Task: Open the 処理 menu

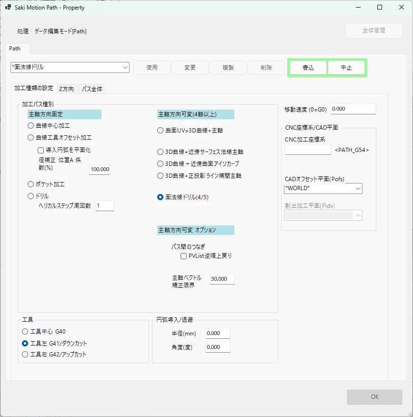Action: (x=23, y=31)
